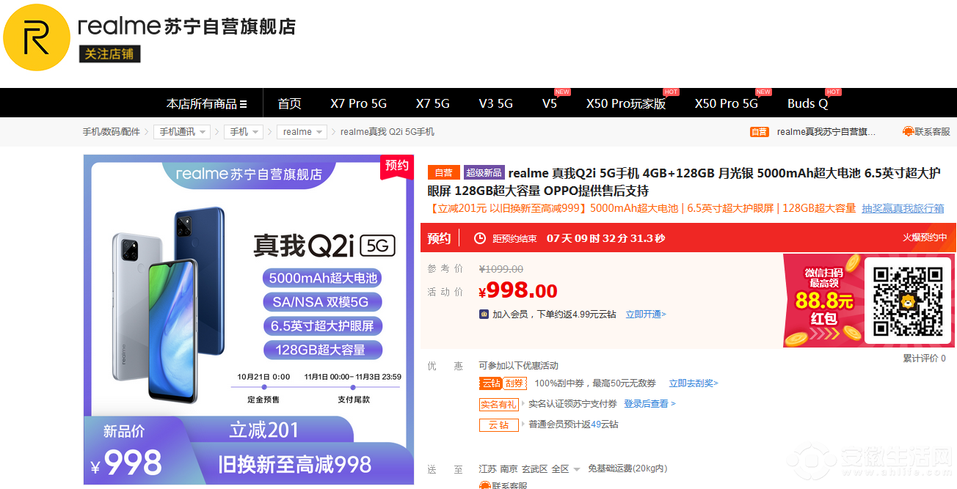Click the reference price ¥1099.00
This screenshot has height=489, width=957.
pyautogui.click(x=501, y=269)
